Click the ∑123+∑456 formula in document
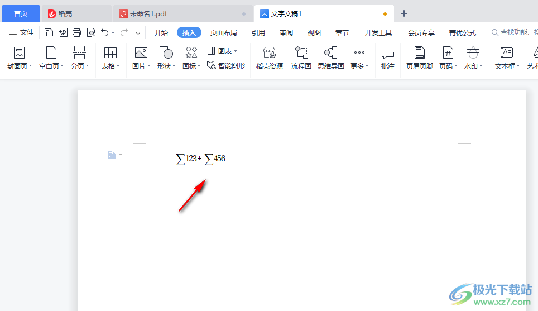 201,159
